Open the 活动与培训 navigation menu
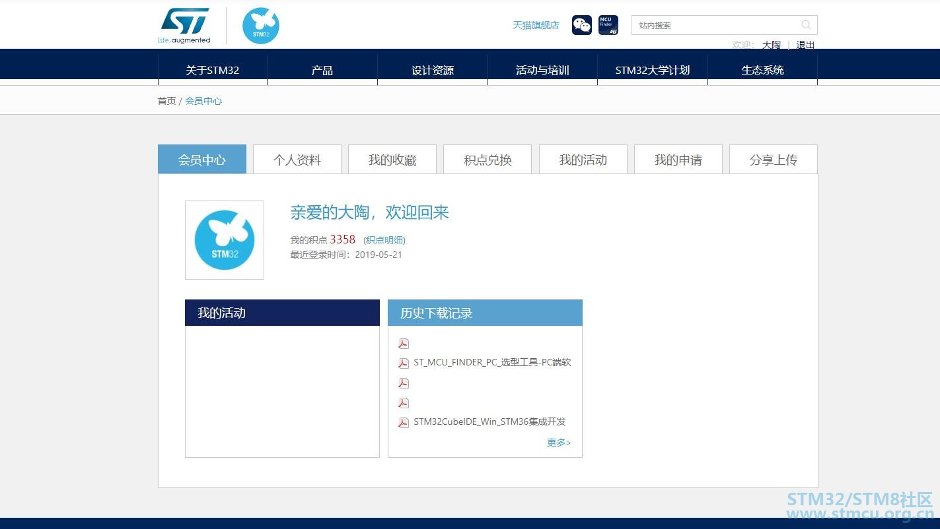Image resolution: width=940 pixels, height=529 pixels. click(x=542, y=70)
